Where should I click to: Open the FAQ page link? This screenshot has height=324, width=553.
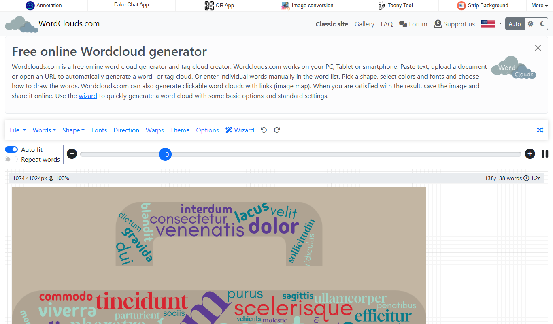click(387, 24)
